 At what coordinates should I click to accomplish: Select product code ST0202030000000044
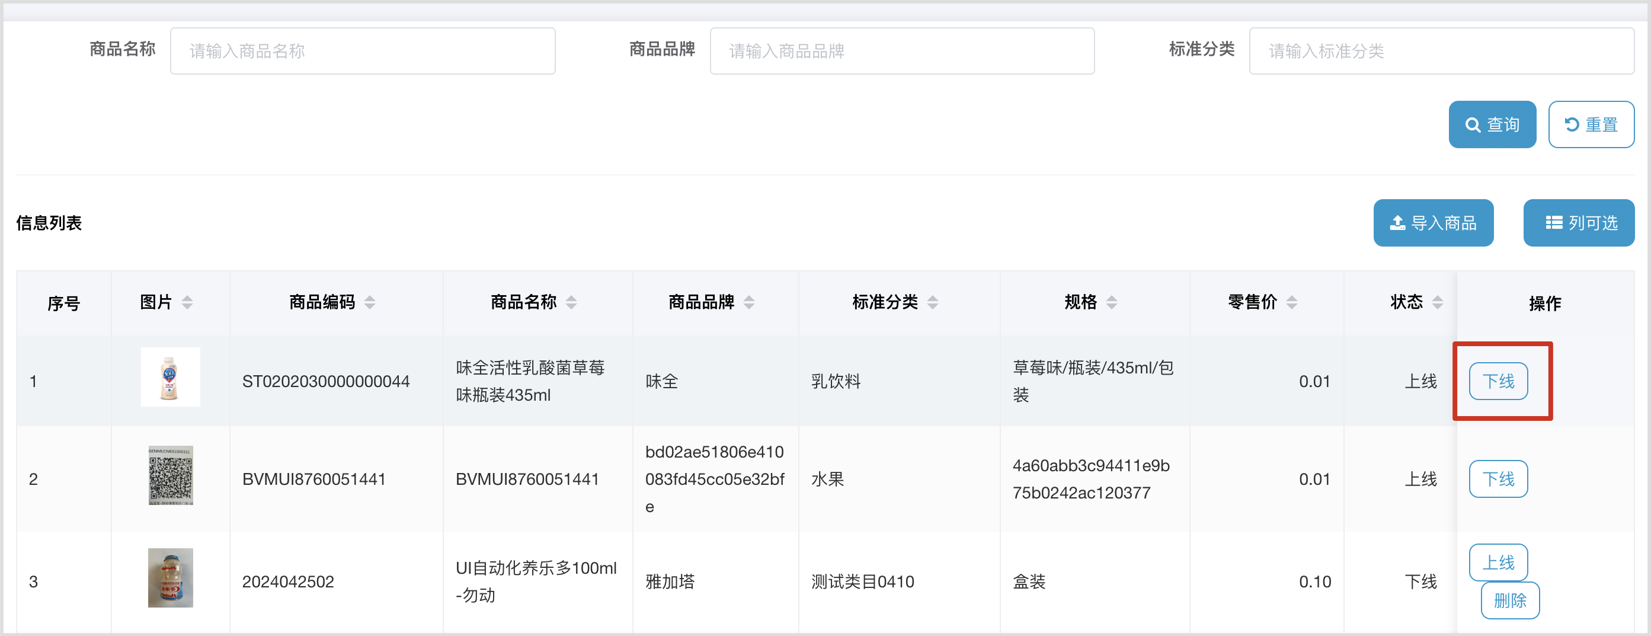tap(325, 382)
